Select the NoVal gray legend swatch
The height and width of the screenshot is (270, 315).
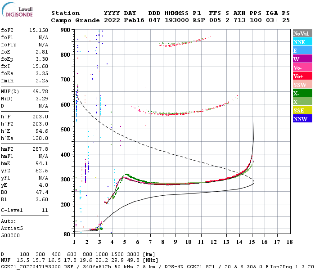pyautogui.click(x=302, y=33)
